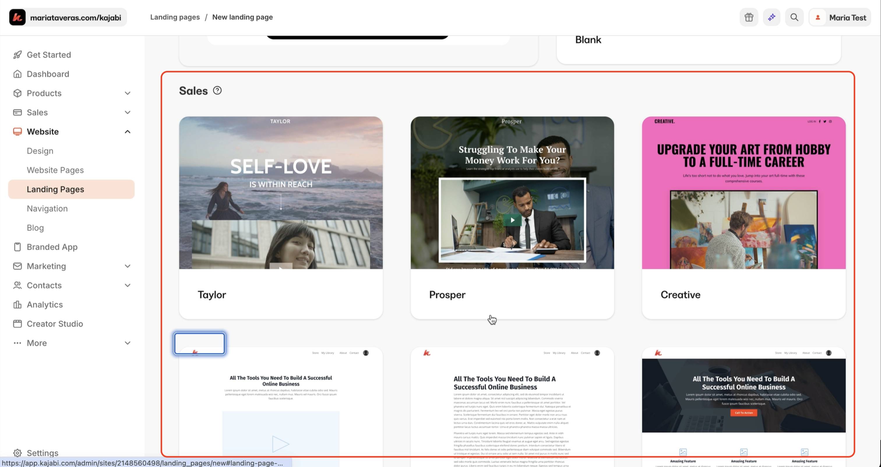
Task: Click the Landing pages breadcrumb link
Action: (x=175, y=17)
